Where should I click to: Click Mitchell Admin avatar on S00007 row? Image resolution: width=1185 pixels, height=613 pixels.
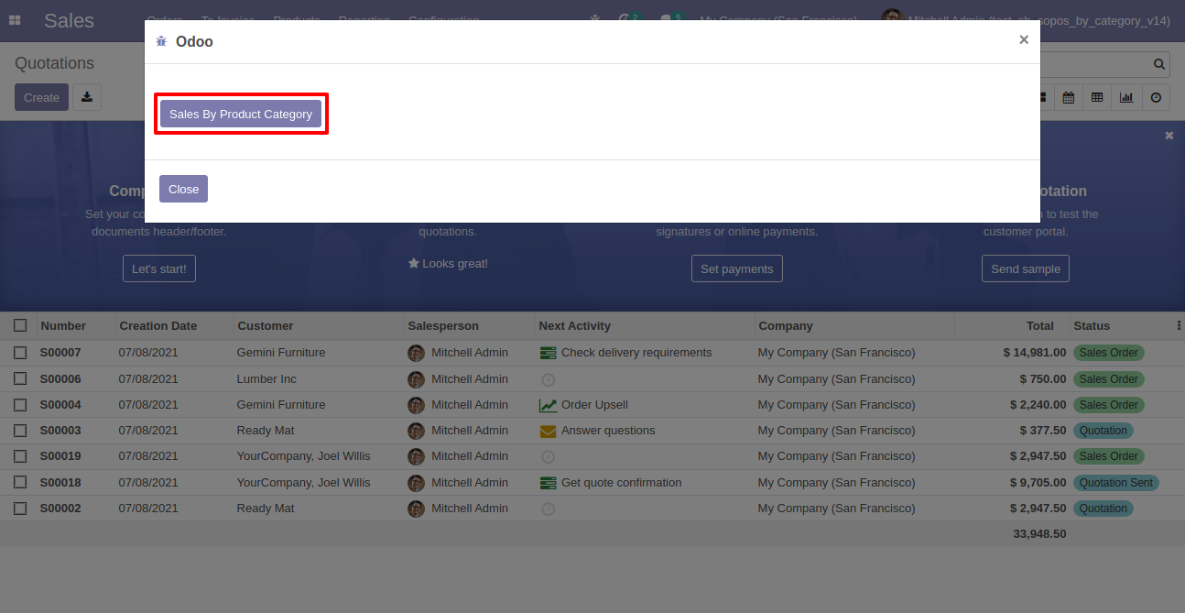tap(417, 353)
